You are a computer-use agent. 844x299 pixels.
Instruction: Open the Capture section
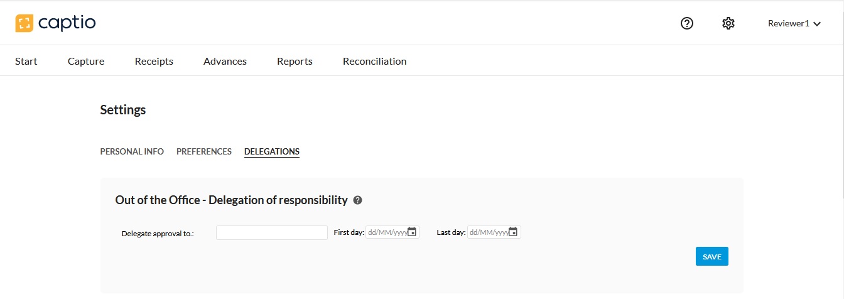86,62
